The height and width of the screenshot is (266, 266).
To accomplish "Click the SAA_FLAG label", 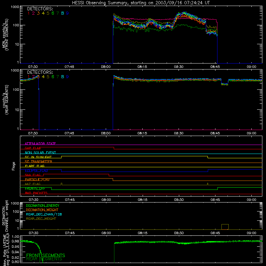I will pyautogui.click(x=33, y=175).
